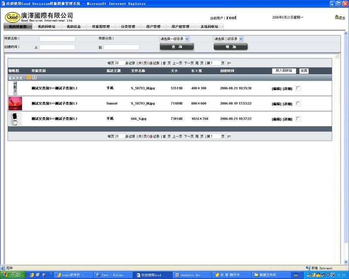Click 首页 in the upper pagination bar

point(167,63)
